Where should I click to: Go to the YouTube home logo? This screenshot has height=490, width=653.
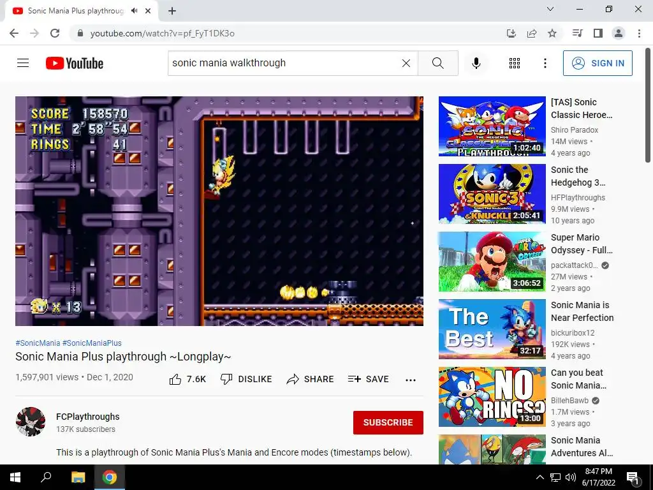[x=75, y=63]
